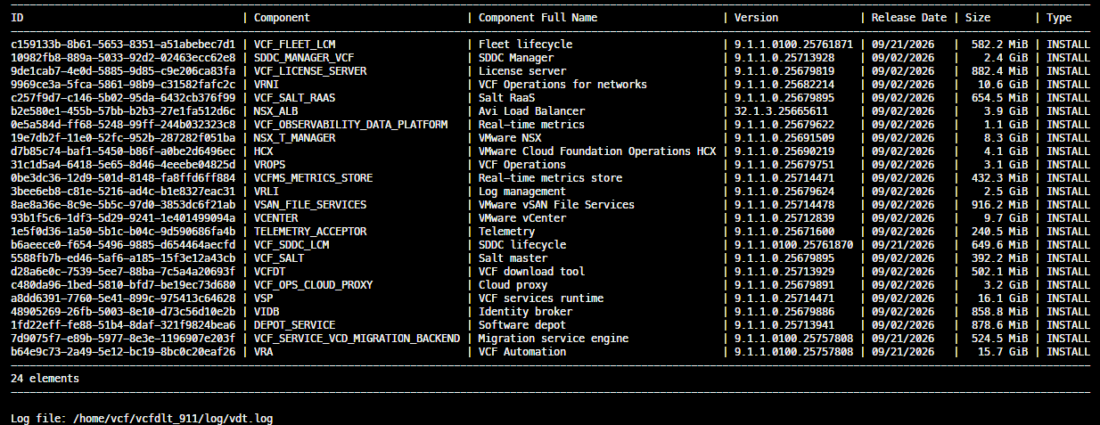The height and width of the screenshot is (425, 1100).
Task: Select "Migration service engine" full name
Action: pos(554,339)
